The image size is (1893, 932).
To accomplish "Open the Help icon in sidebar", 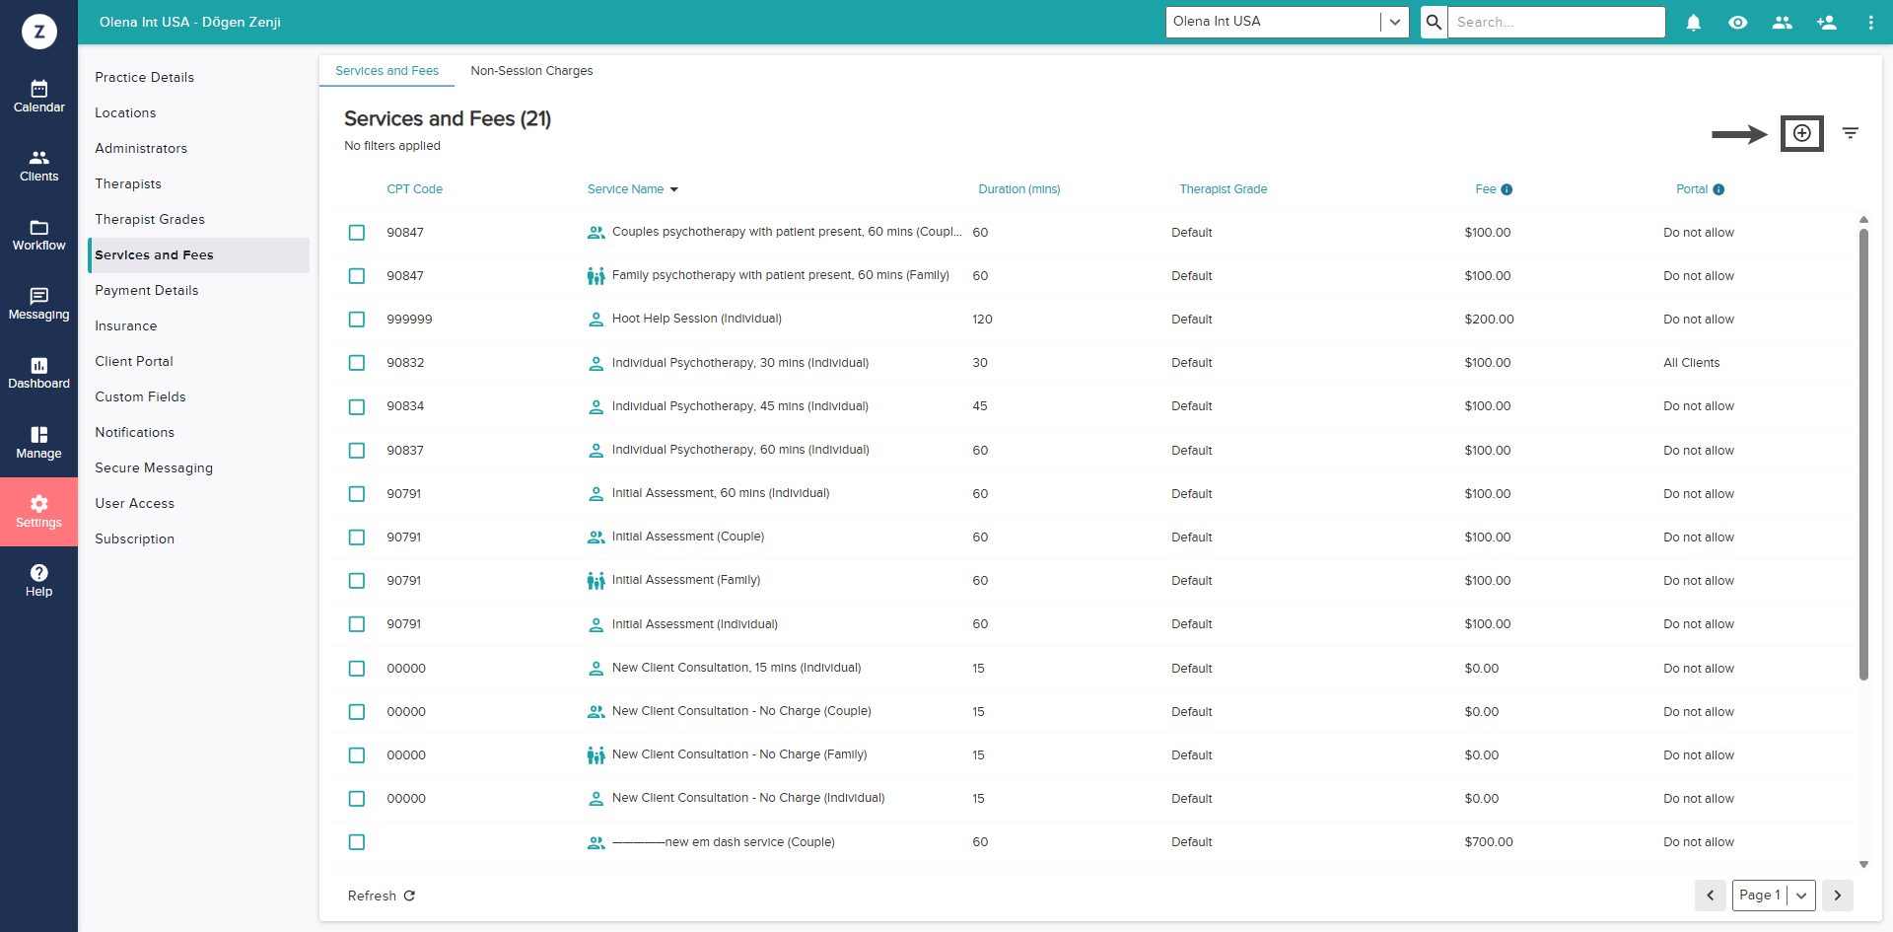I will click(38, 580).
